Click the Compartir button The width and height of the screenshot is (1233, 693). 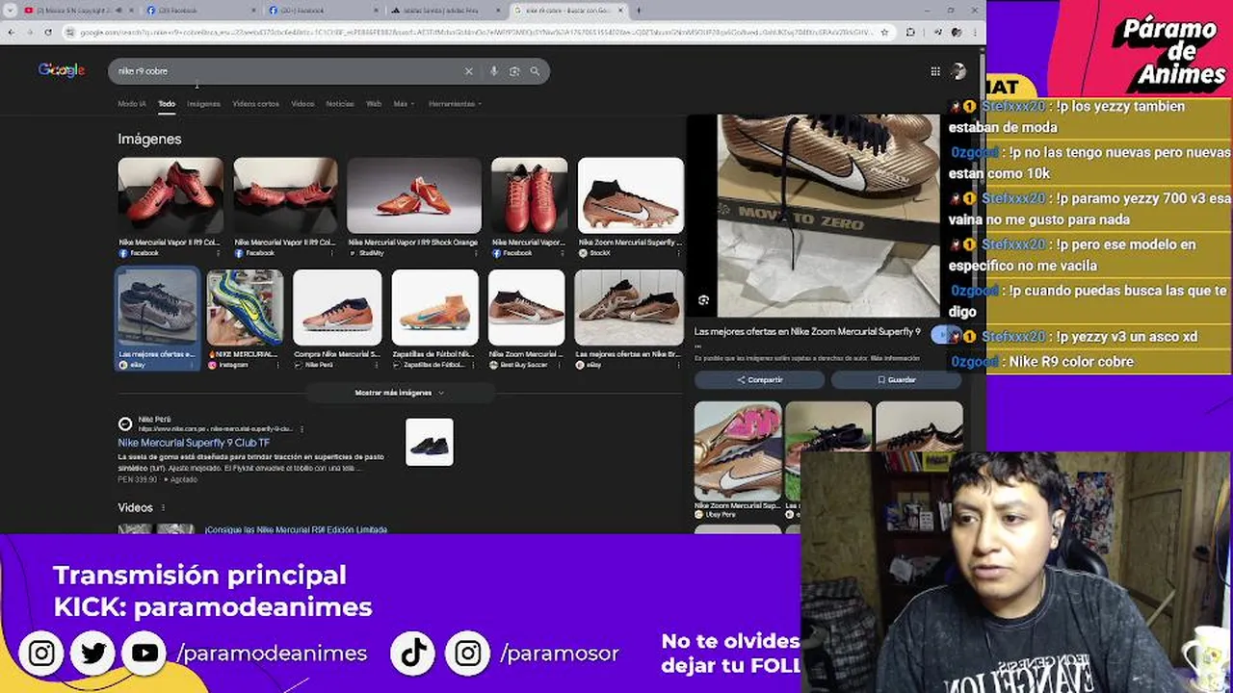click(x=760, y=380)
